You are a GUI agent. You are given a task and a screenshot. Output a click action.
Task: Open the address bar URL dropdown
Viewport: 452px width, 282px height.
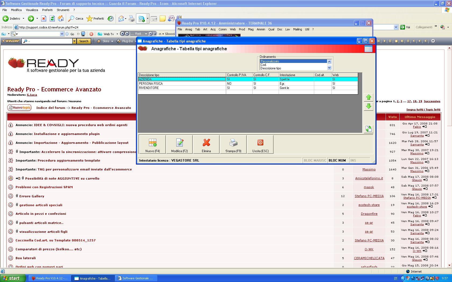(396, 27)
